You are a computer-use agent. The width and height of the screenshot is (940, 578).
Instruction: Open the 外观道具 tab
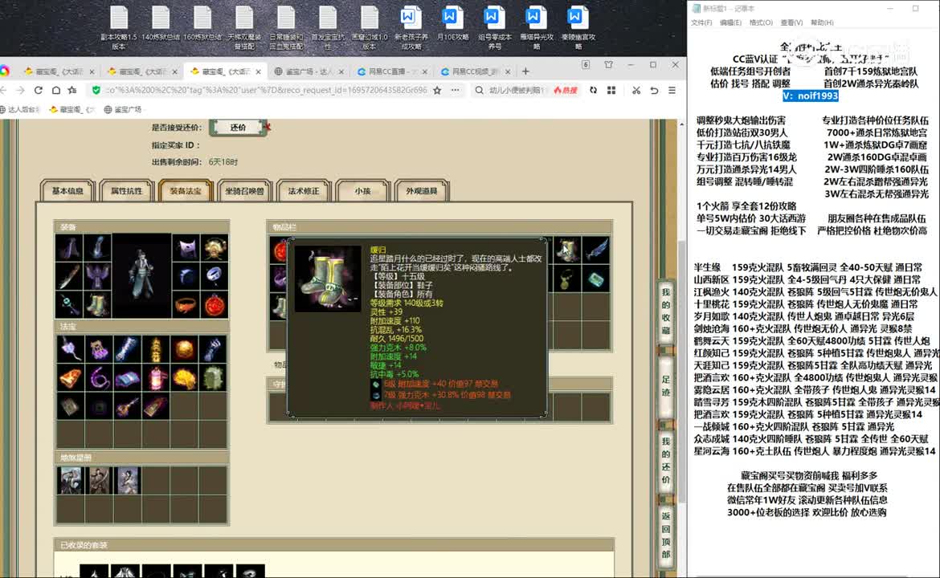pos(422,191)
